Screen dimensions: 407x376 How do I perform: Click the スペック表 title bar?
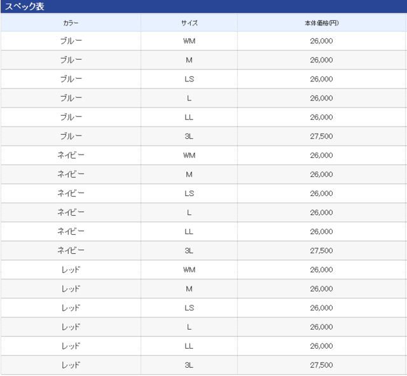203,6
